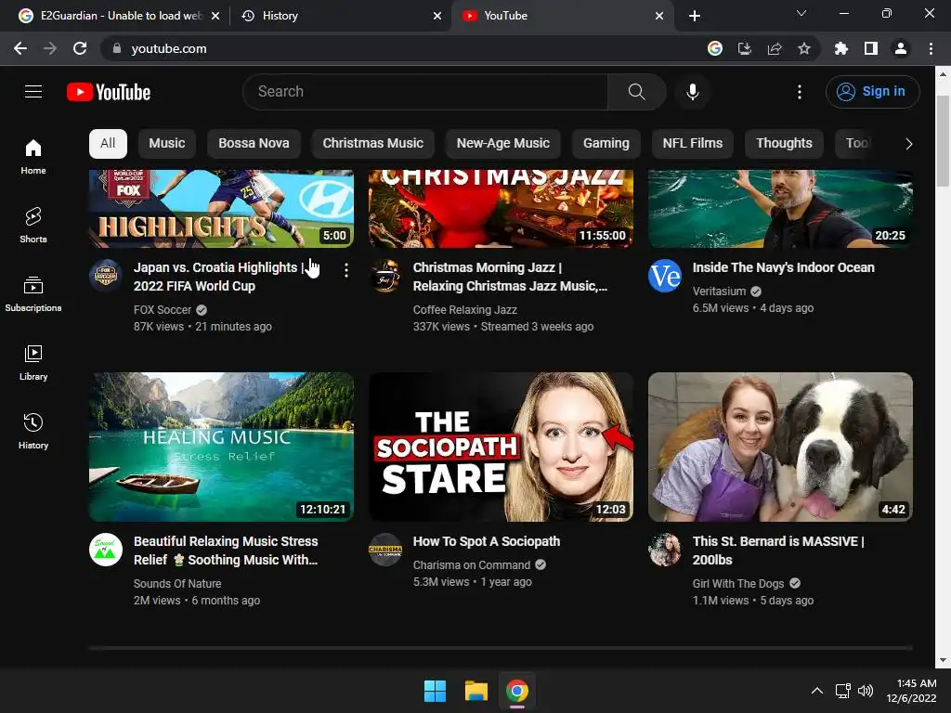Open File Explorer from taskbar

pyautogui.click(x=476, y=691)
